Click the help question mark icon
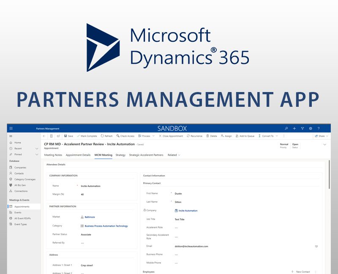This screenshot has width=338, height=274. pyautogui.click(x=319, y=128)
